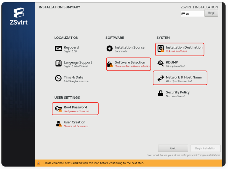Open the KDUMP label
228x169 pixels.
pyautogui.click(x=172, y=62)
